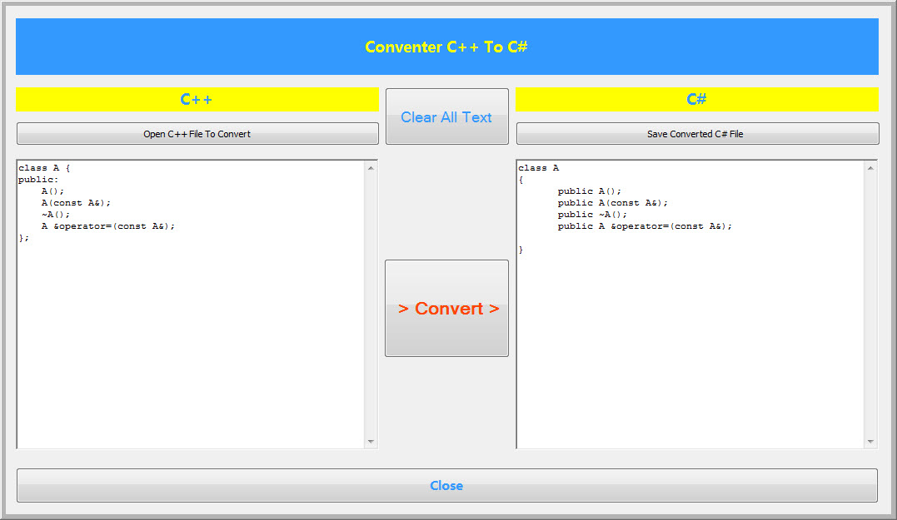The width and height of the screenshot is (897, 520).
Task: Open C++ File To Convert
Action: pyautogui.click(x=197, y=134)
